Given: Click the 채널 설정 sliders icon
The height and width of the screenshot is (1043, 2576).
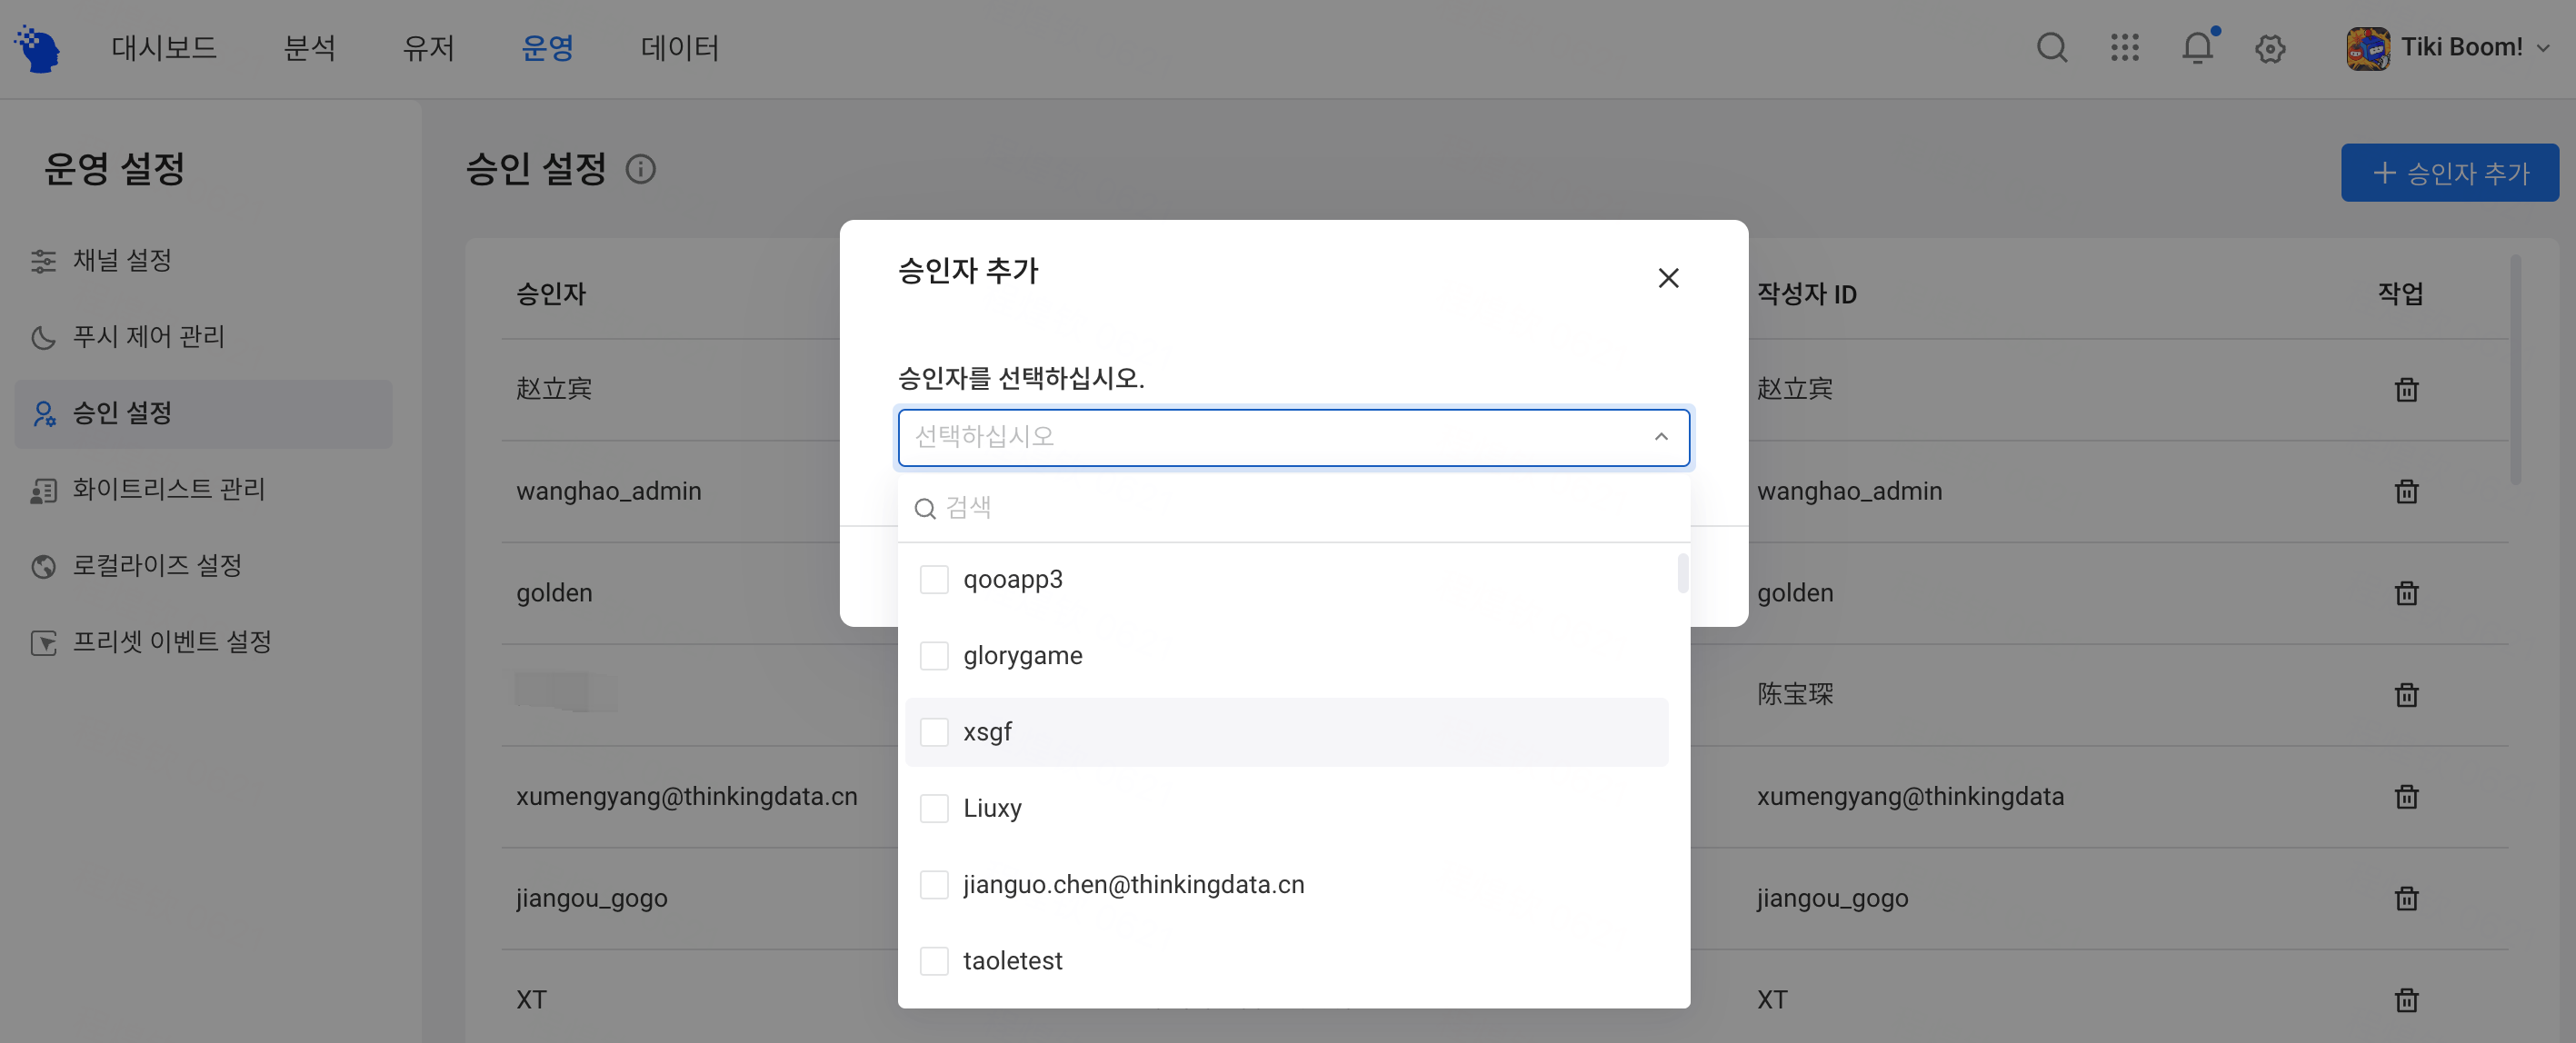Looking at the screenshot, I should point(43,261).
